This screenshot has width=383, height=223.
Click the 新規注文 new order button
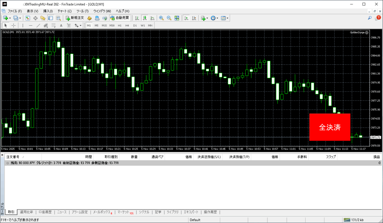point(74,18)
